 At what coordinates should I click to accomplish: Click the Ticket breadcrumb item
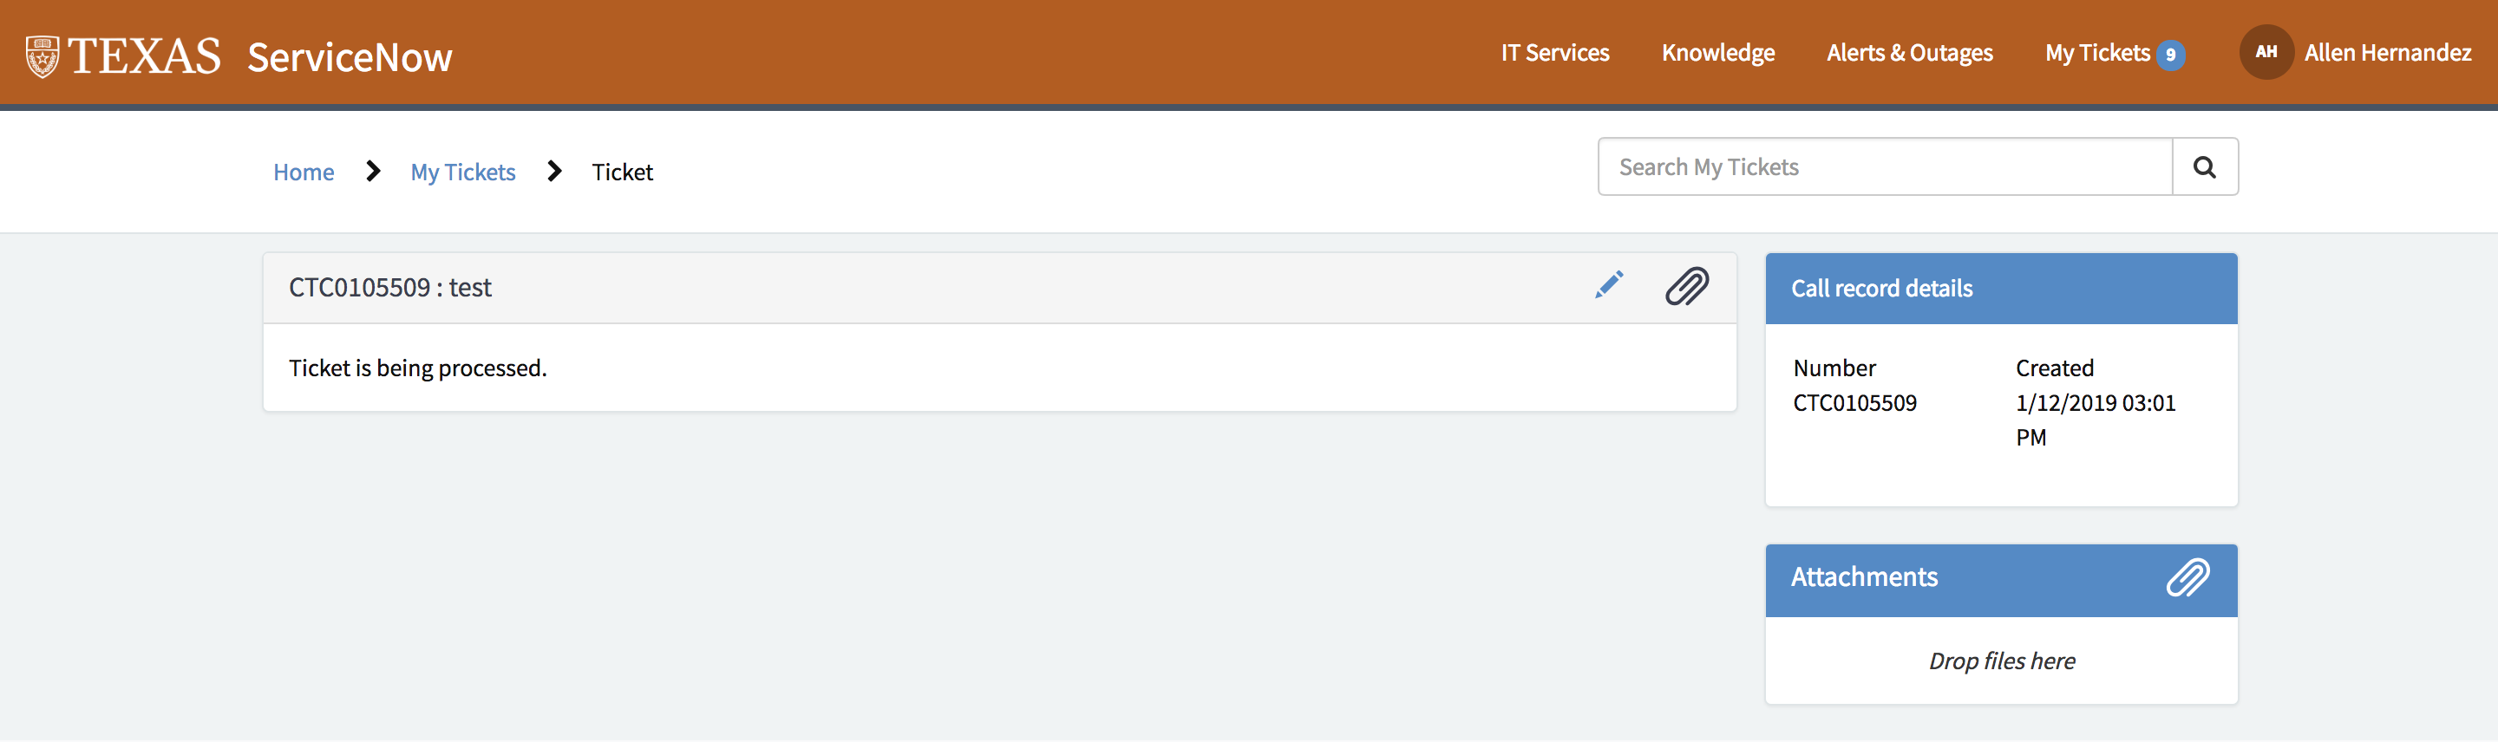tap(622, 172)
